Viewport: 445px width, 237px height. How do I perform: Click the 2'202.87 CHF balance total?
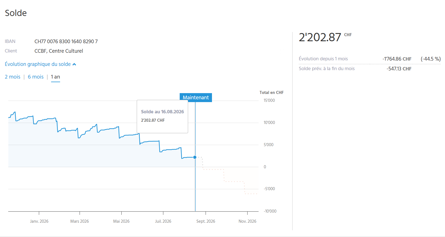coord(325,37)
